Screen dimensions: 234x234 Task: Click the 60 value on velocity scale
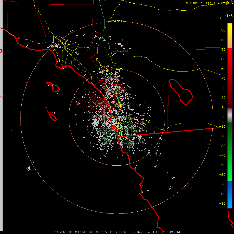223,59
